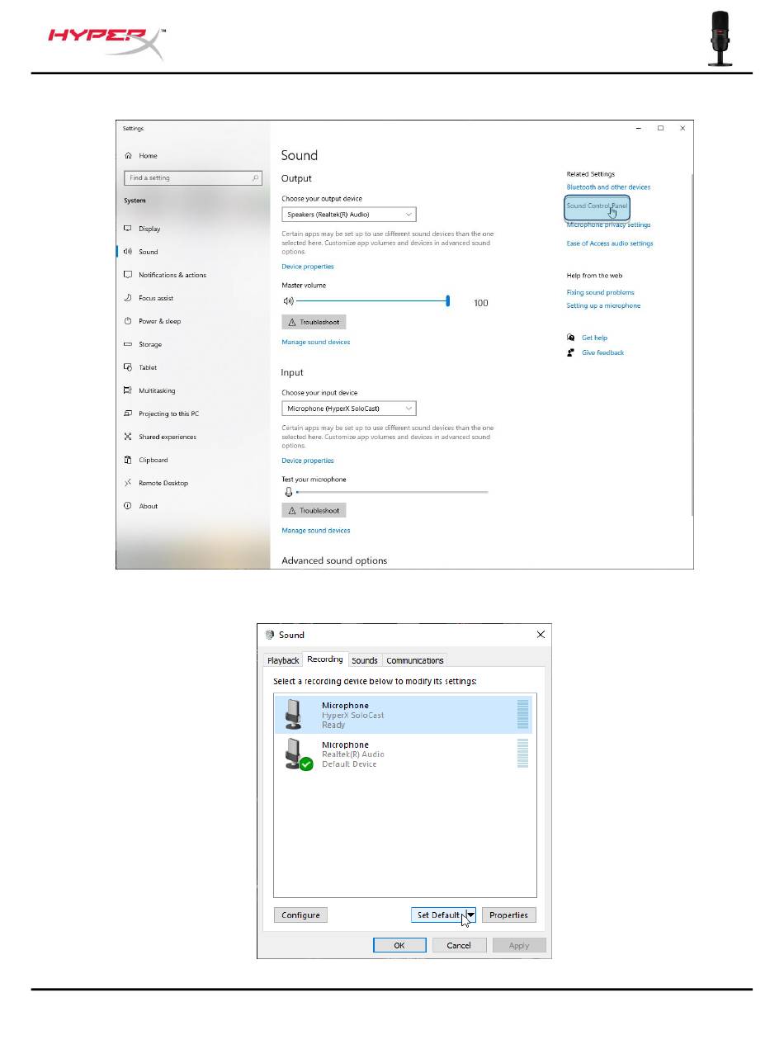Click the Multitasking icon in sidebar
Image resolution: width=784 pixels, height=1040 pixels.
click(128, 390)
